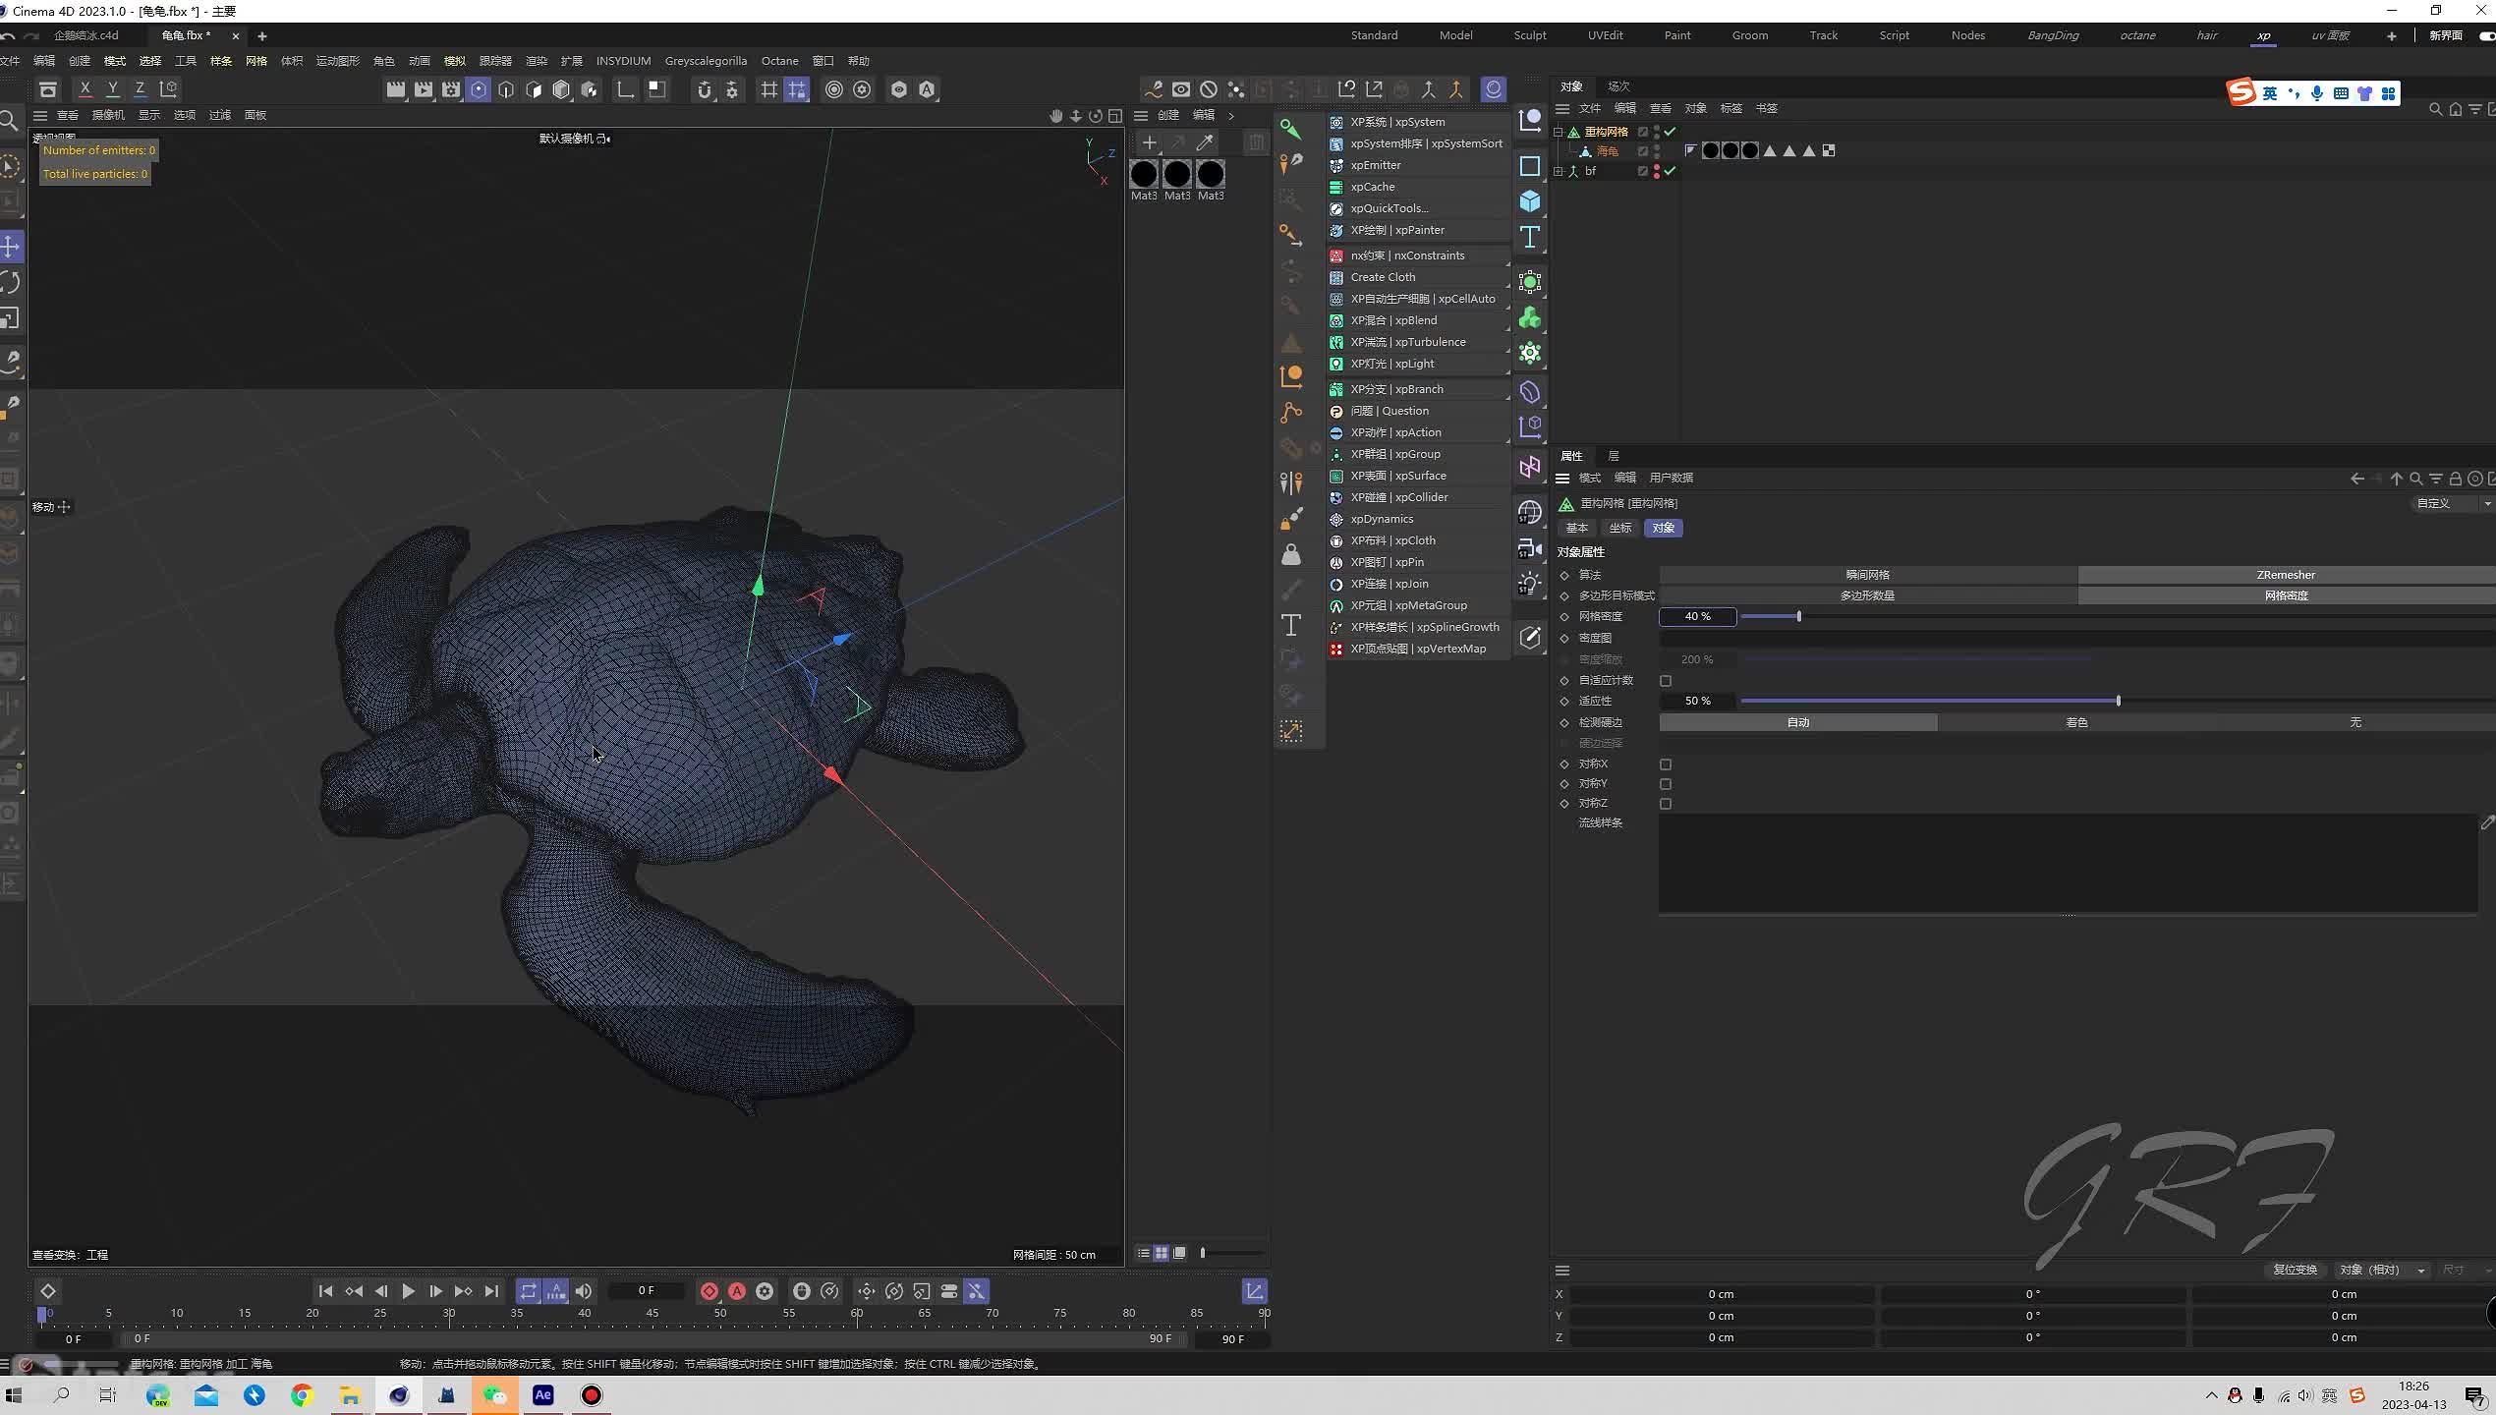
Task: Open the Object Manager hamburger menu
Action: pyautogui.click(x=1562, y=109)
